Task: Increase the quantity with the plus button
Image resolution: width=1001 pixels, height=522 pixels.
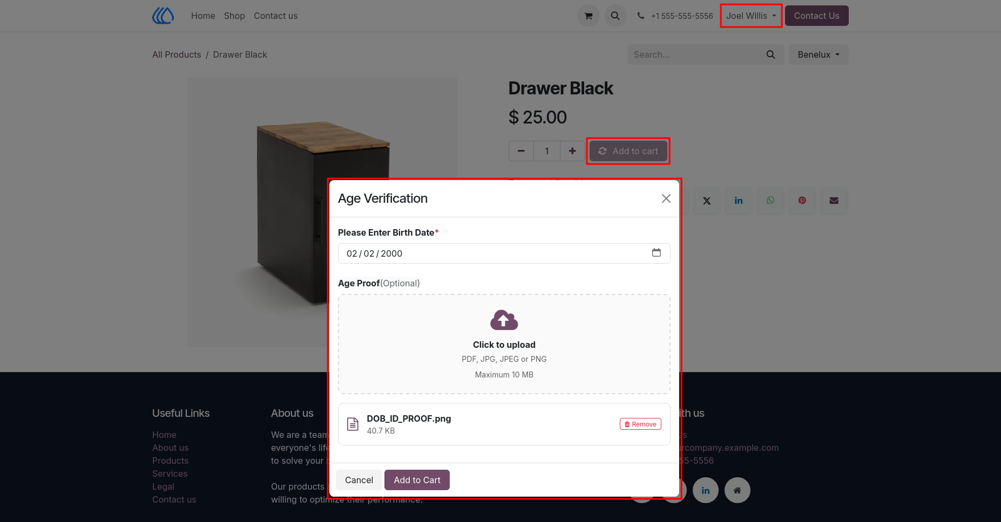Action: (572, 151)
